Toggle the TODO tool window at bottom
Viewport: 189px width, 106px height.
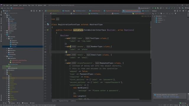32,103
